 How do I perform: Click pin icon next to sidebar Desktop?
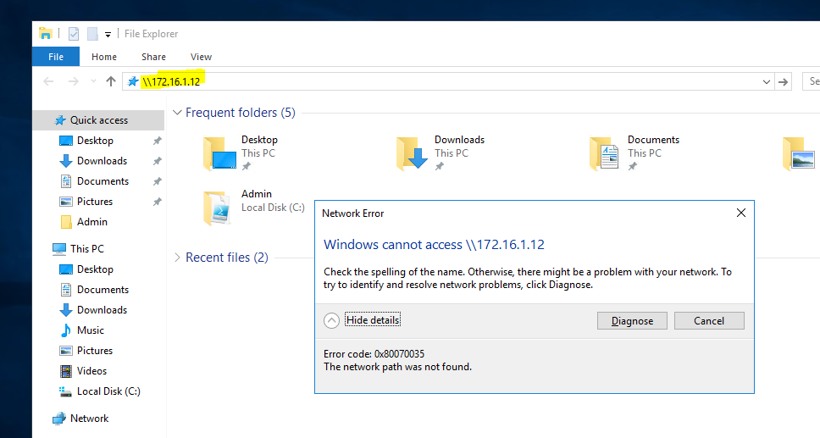click(x=157, y=141)
